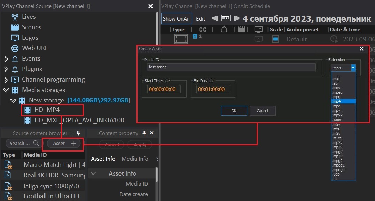
Task: Click Real 4K HDR Samsung row type icon
Action: pyautogui.click(x=7, y=175)
